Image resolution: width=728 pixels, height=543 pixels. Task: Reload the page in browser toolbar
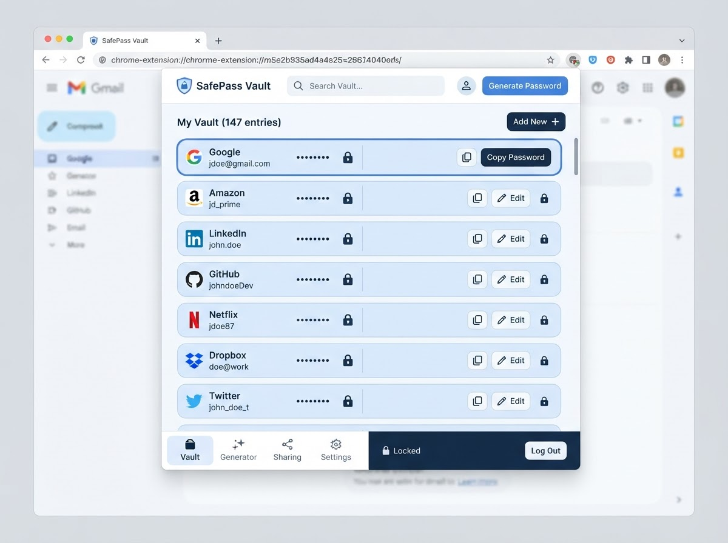[81, 60]
